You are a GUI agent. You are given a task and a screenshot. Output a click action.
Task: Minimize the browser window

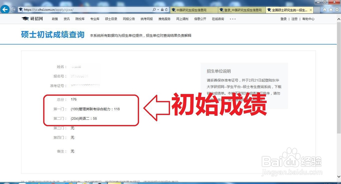318,2
